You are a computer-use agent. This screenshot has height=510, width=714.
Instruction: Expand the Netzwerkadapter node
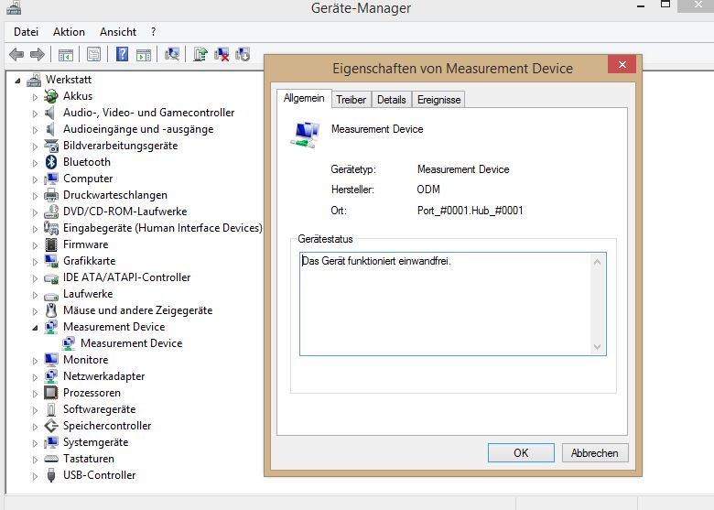pyautogui.click(x=35, y=377)
